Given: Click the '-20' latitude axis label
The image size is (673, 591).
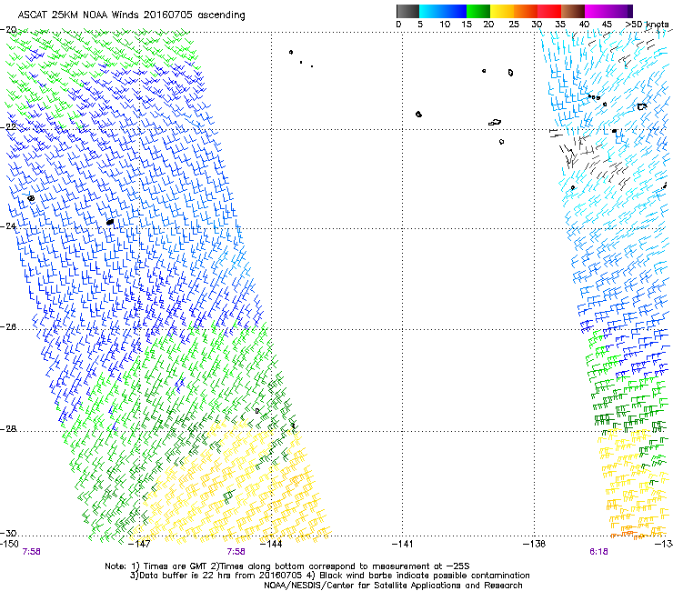Looking at the screenshot, I should (8, 30).
